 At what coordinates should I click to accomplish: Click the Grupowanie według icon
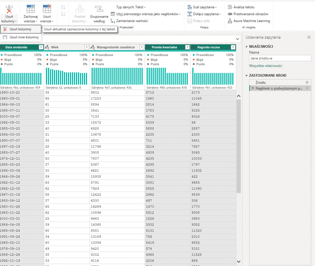click(x=99, y=9)
